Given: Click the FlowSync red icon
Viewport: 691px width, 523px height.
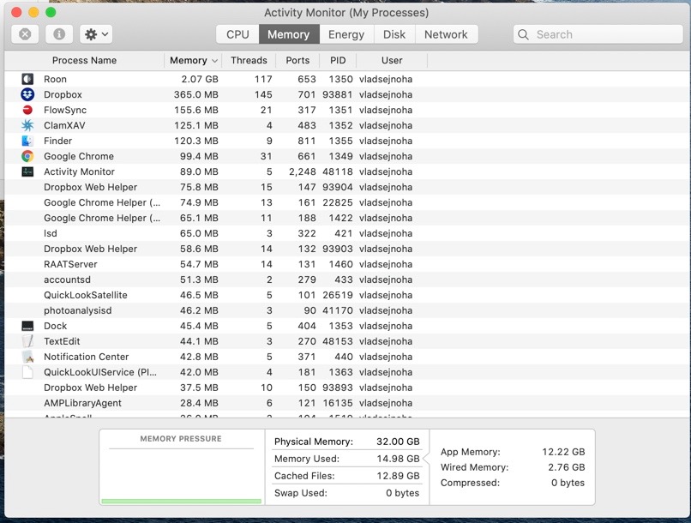Looking at the screenshot, I should pos(27,110).
